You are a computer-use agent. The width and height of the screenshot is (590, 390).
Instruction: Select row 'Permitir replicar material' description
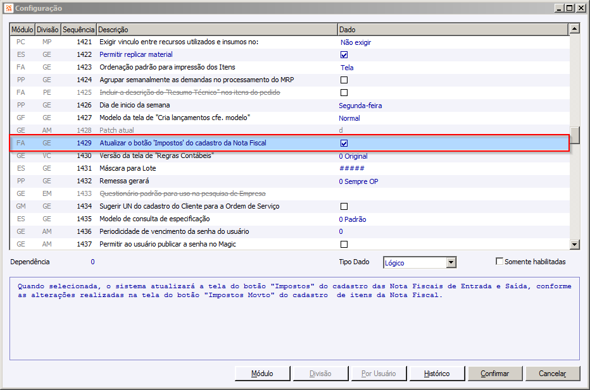pyautogui.click(x=136, y=54)
